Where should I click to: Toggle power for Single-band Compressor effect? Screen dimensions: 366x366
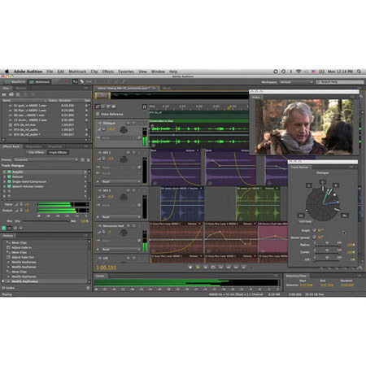[x=9, y=181]
